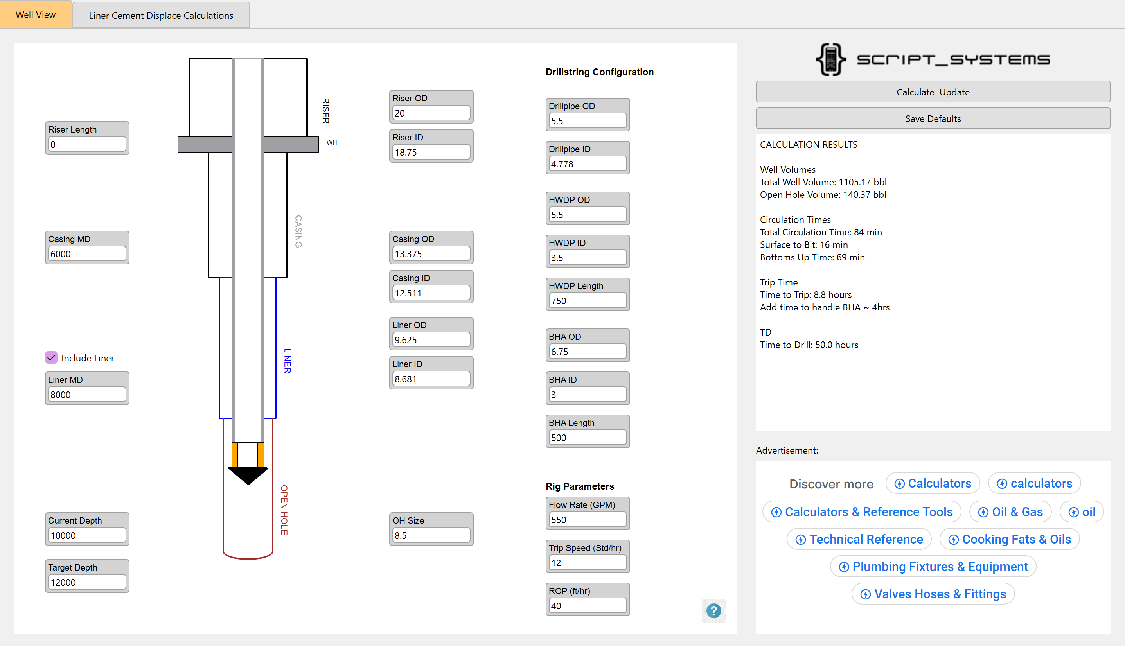
Task: Click the lightning icon on the Calculators pill
Action: click(x=900, y=484)
